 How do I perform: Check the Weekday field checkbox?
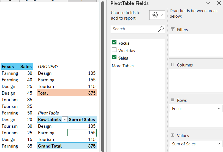114,50
